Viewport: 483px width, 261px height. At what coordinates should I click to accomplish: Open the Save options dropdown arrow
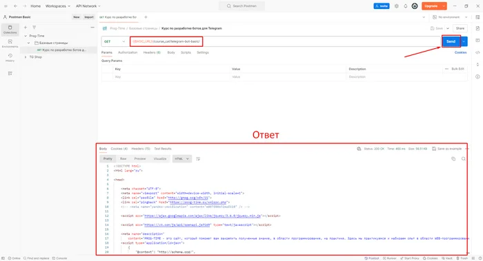pos(448,28)
